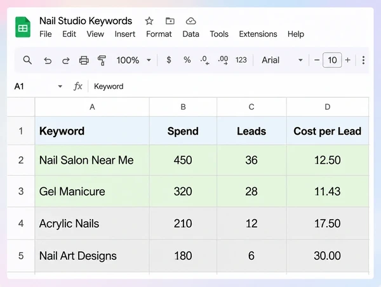
Task: Select column B header
Action: 184,107
